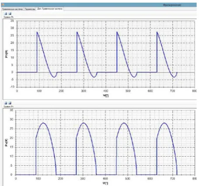
Task: Click the application icon in the title bar
Action: 3,5
